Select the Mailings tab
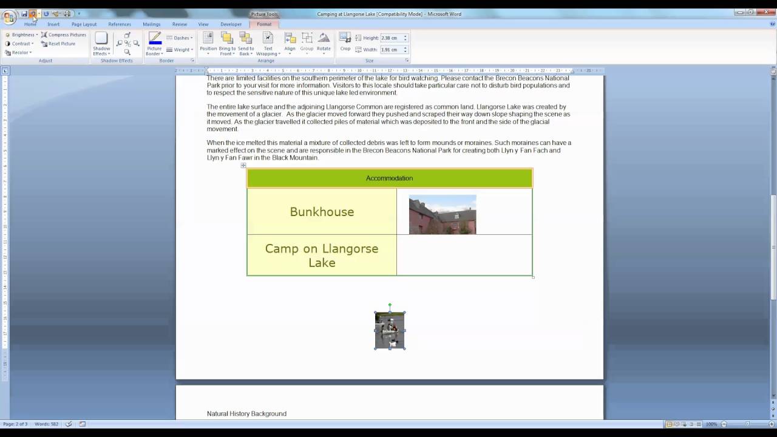This screenshot has width=777, height=437. (x=152, y=24)
